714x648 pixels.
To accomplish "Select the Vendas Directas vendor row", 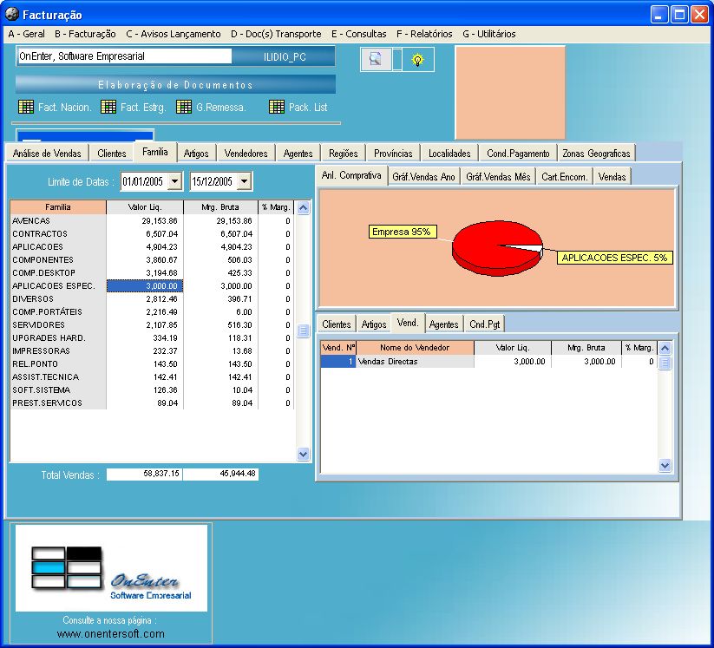I will pyautogui.click(x=488, y=362).
